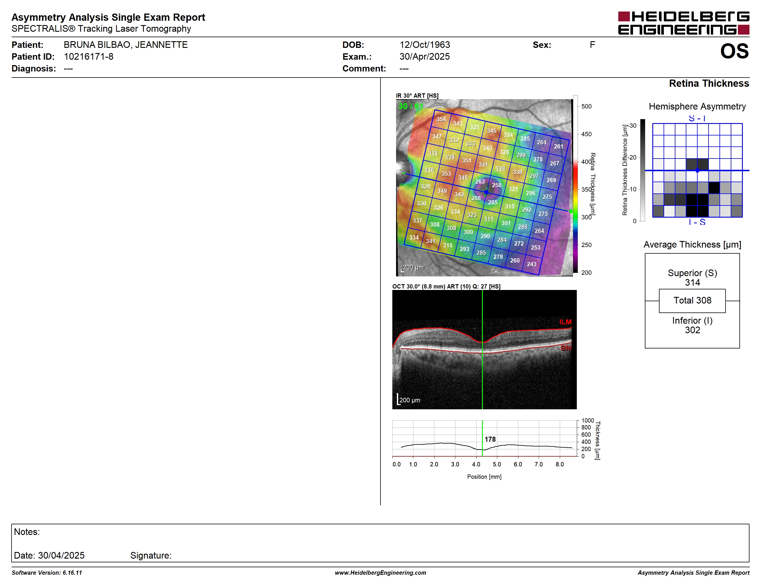Click the DOB value 12/Oct/1963
The image size is (761, 588).
click(424, 45)
